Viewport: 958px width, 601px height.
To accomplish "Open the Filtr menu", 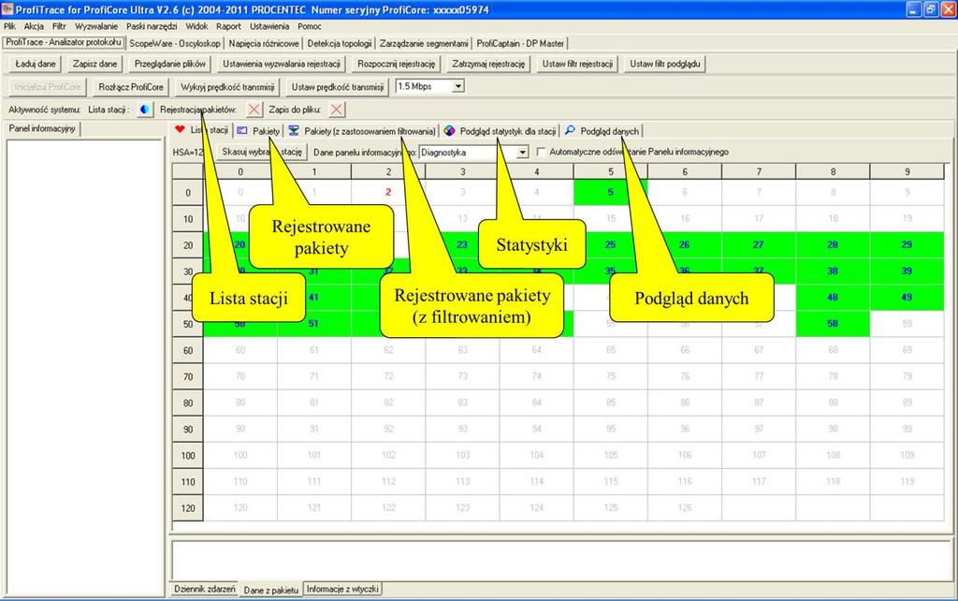I will 59,26.
